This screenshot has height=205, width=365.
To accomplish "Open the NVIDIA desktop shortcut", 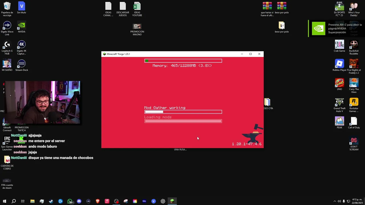I will point(22,27).
